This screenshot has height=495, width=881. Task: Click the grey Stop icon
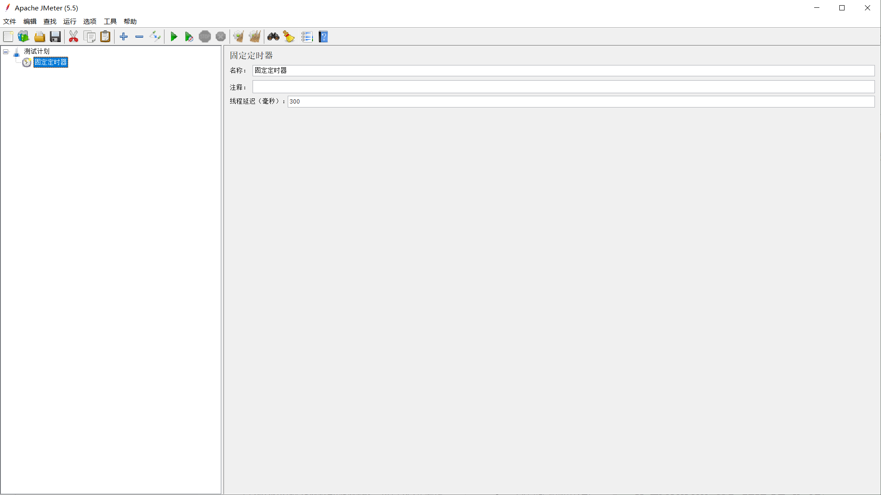click(205, 37)
